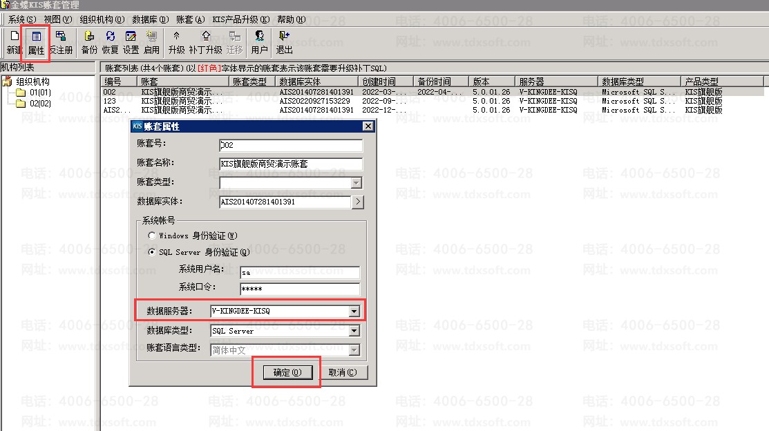
Task: Click the 取消 button
Action: point(342,372)
